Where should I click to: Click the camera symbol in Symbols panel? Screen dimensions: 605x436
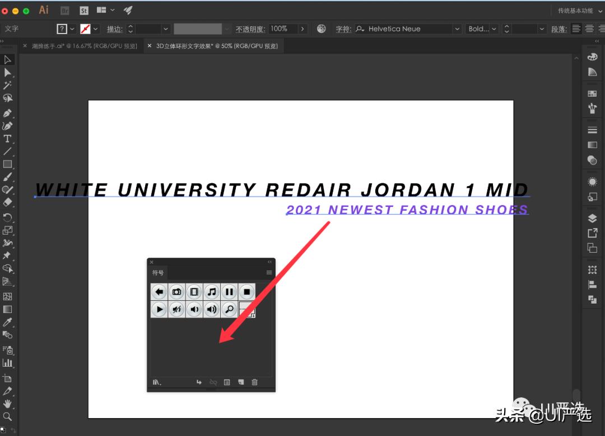(176, 292)
